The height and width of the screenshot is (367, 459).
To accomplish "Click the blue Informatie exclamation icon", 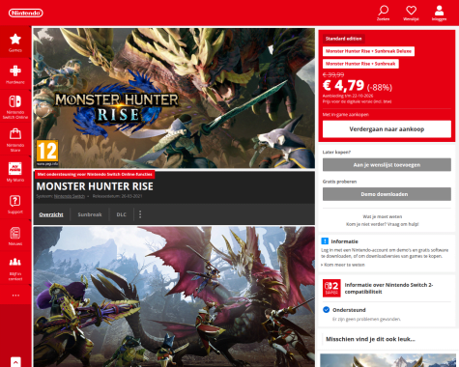I will [x=325, y=241].
